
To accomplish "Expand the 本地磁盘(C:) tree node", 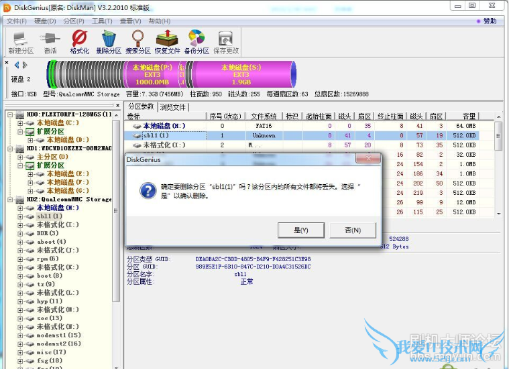I will click(x=20, y=123).
